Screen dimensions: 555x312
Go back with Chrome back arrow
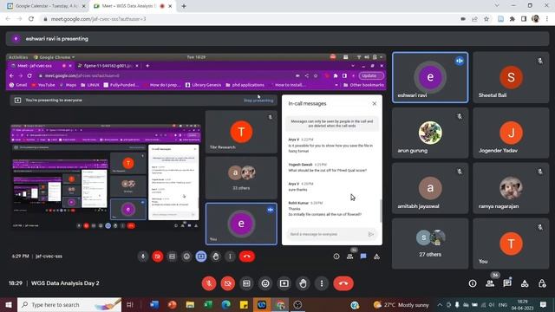8,19
